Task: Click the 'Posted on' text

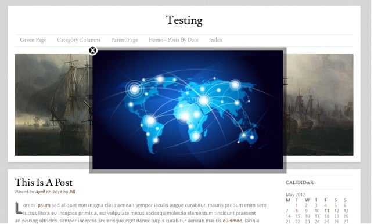Action: (24, 192)
